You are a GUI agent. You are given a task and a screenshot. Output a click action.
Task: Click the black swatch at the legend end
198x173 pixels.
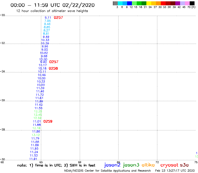coord(192,3)
